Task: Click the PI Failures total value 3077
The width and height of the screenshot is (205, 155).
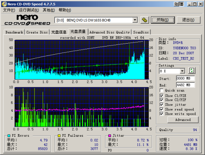Action: tap(94, 148)
